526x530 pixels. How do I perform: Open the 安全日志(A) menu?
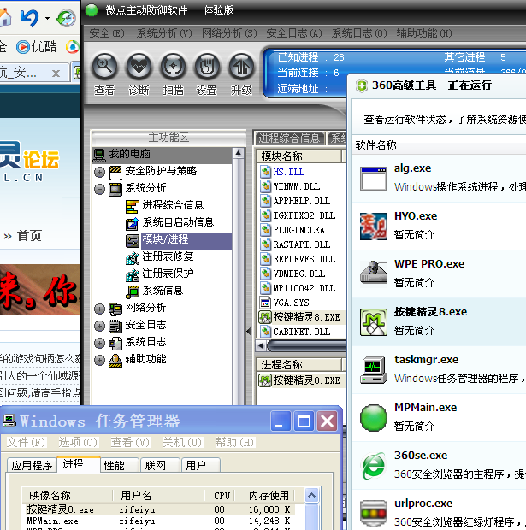tap(293, 33)
